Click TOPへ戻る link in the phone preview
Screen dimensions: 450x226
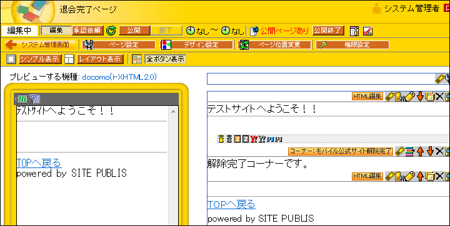coord(39,163)
